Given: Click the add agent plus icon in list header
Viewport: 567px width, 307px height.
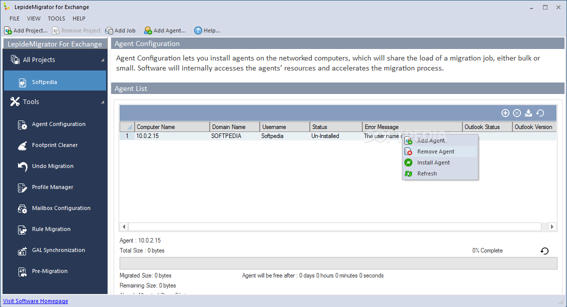Looking at the screenshot, I should pos(505,113).
